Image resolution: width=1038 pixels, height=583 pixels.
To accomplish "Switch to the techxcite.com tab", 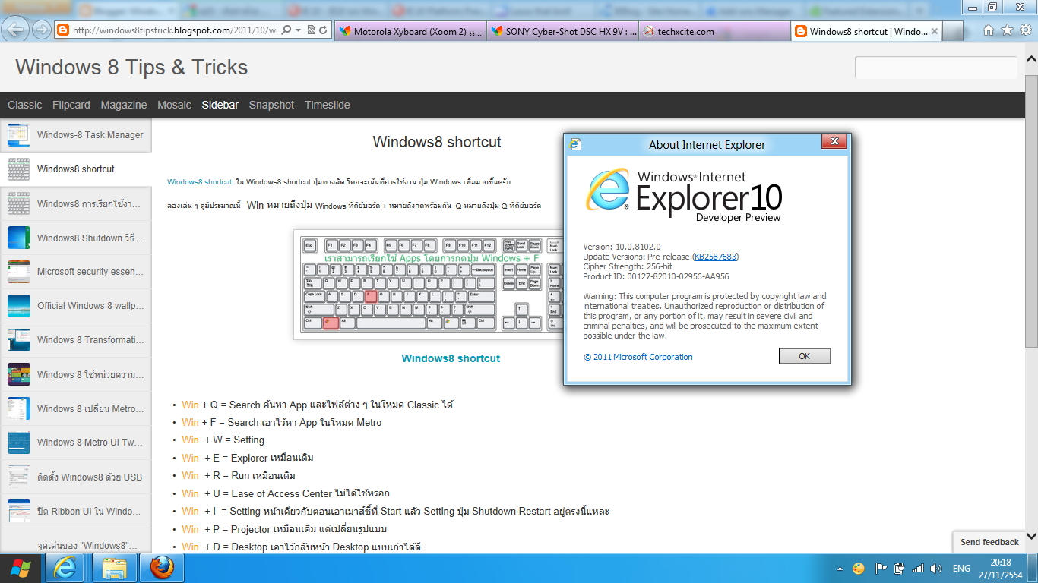I will tap(713, 31).
